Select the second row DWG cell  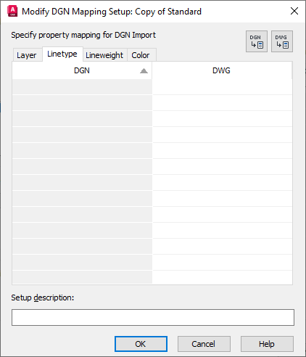pos(223,103)
